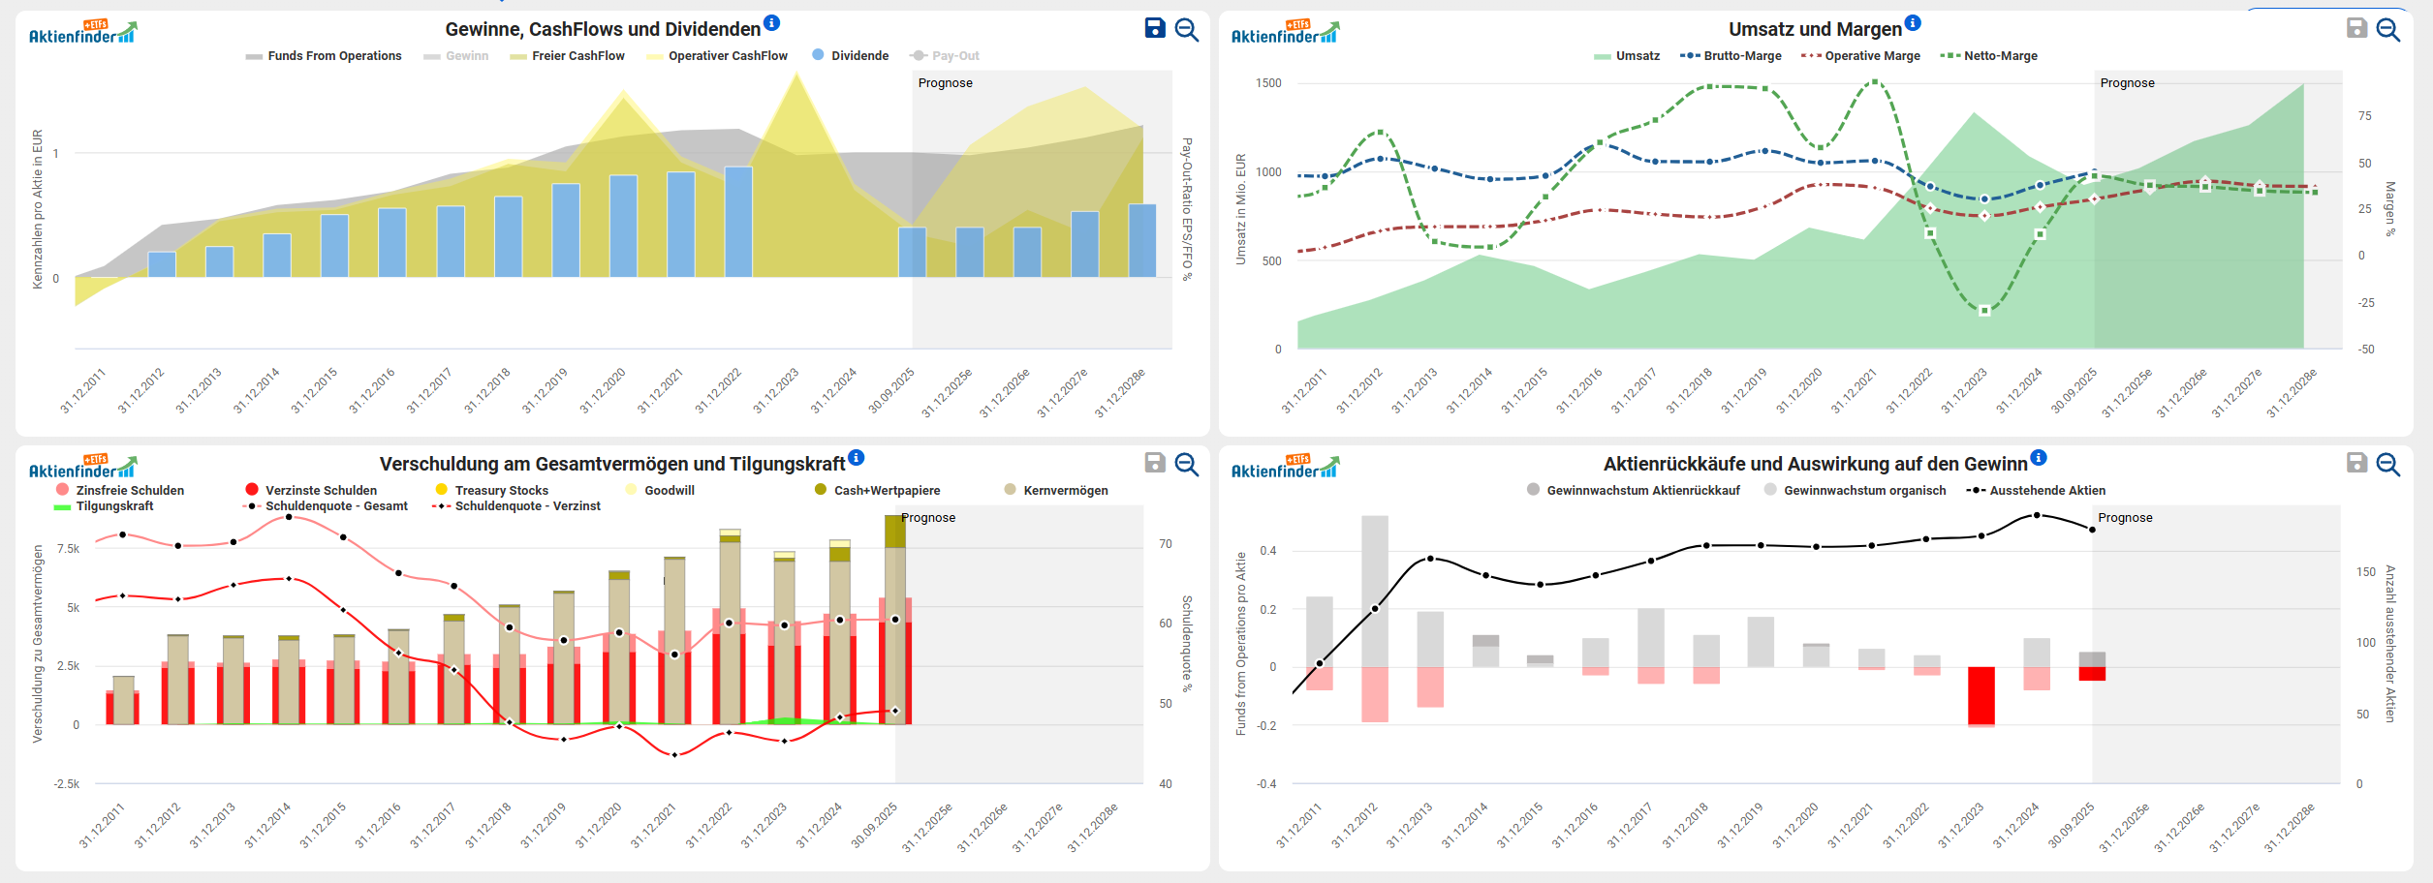2433x883 pixels.
Task: Click the 31.12.2023 Freier CashFlow peak
Action: click(796, 76)
